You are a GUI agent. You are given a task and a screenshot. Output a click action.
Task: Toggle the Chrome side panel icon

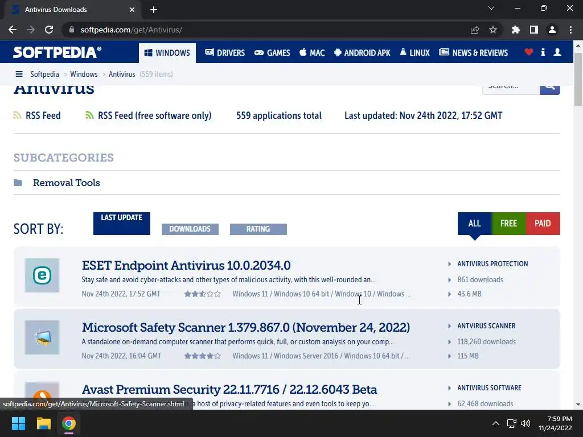click(534, 30)
